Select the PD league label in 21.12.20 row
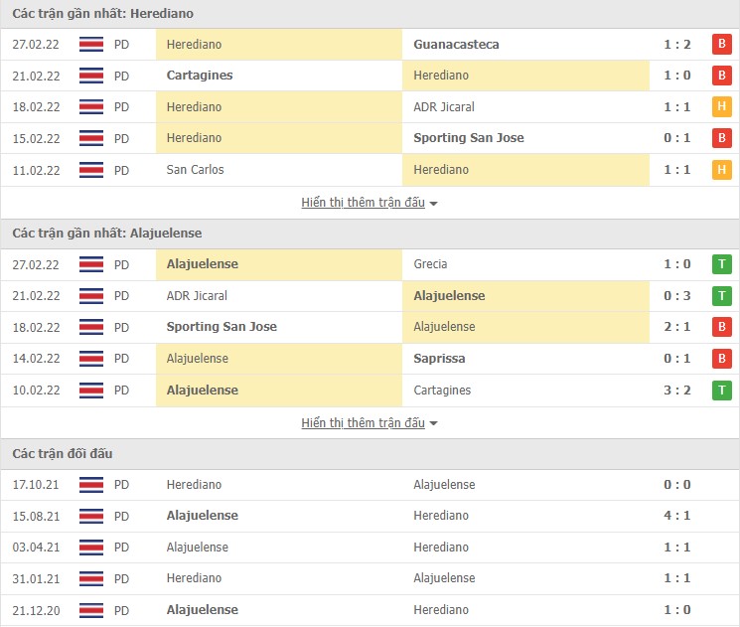The height and width of the screenshot is (627, 740). (x=121, y=610)
